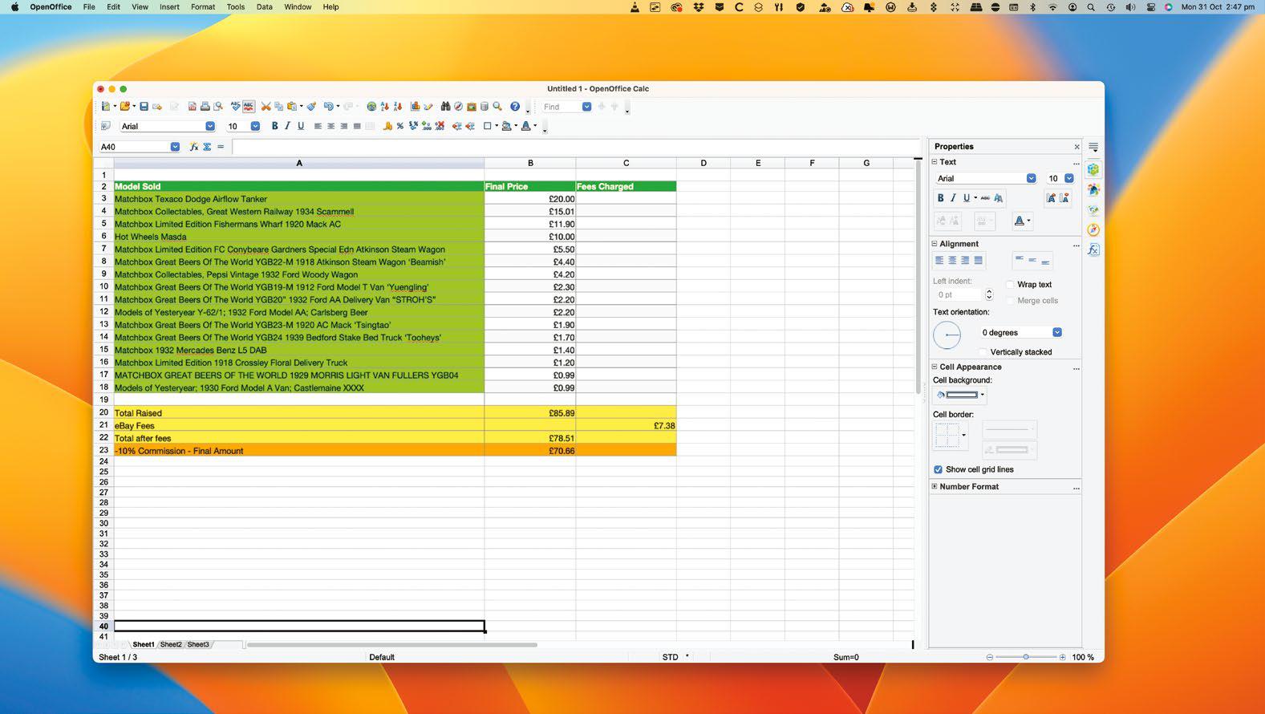
Task: Open the Tools menu
Action: [x=236, y=6]
